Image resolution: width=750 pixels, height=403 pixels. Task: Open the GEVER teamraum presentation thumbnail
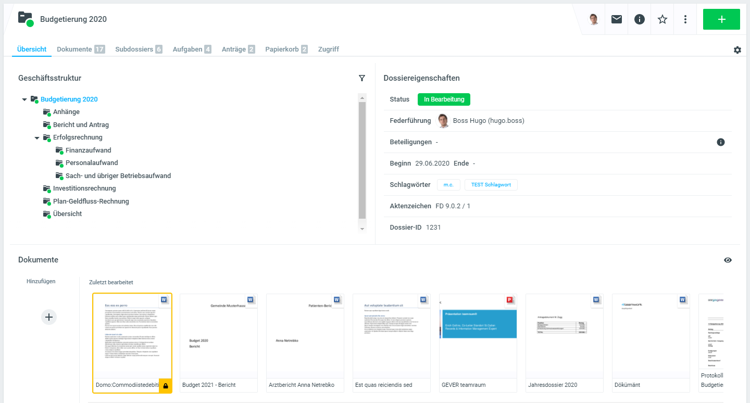478,336
